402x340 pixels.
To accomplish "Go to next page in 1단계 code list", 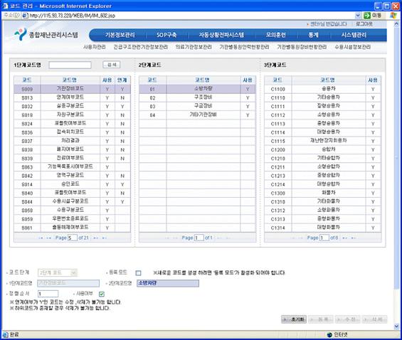I will [95, 238].
